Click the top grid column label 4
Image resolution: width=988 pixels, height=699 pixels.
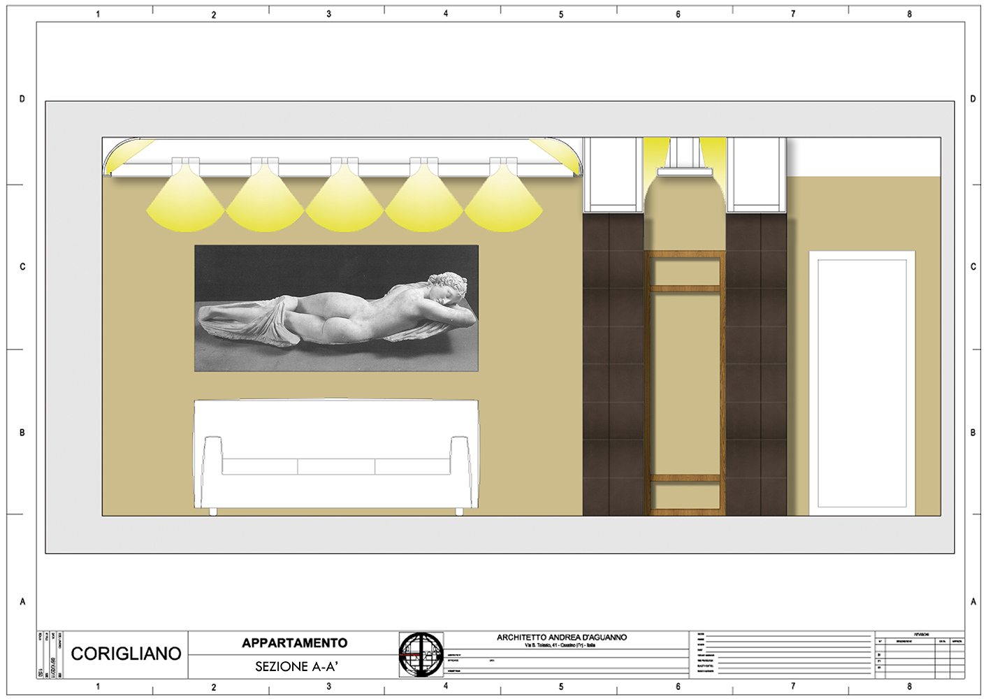click(446, 13)
